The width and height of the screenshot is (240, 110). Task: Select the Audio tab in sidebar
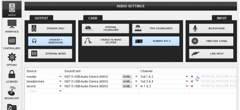[x=12, y=9]
